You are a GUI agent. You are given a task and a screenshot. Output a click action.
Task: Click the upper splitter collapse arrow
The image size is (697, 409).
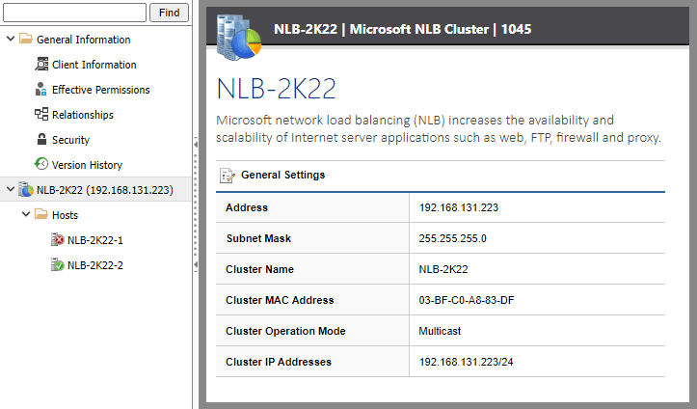click(x=196, y=144)
